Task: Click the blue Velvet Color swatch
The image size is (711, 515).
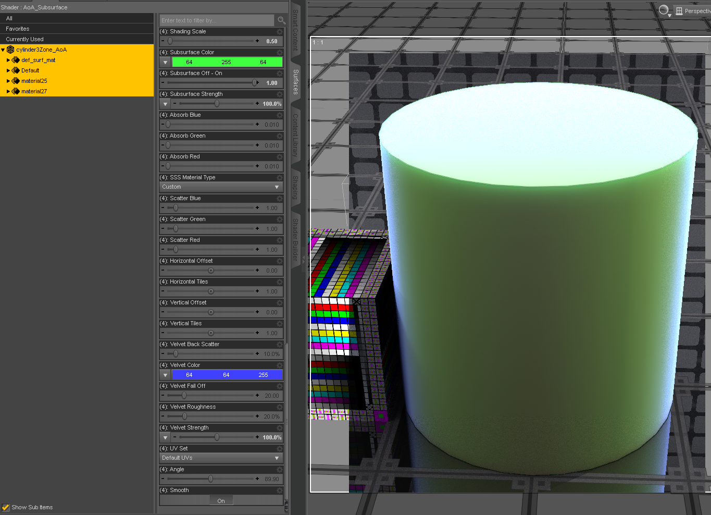Action: 227,375
